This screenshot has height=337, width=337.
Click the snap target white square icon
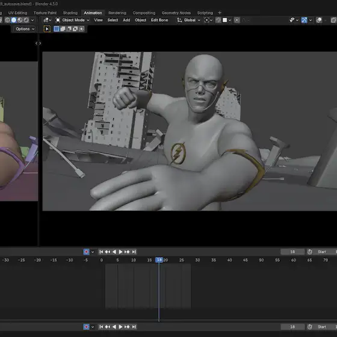[x=224, y=20]
